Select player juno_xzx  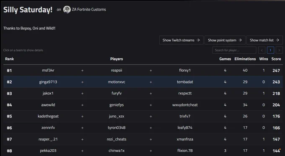(x=117, y=116)
